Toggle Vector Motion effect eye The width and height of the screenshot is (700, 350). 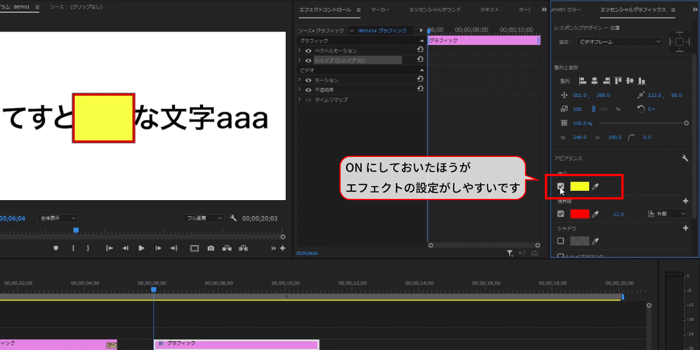click(308, 51)
